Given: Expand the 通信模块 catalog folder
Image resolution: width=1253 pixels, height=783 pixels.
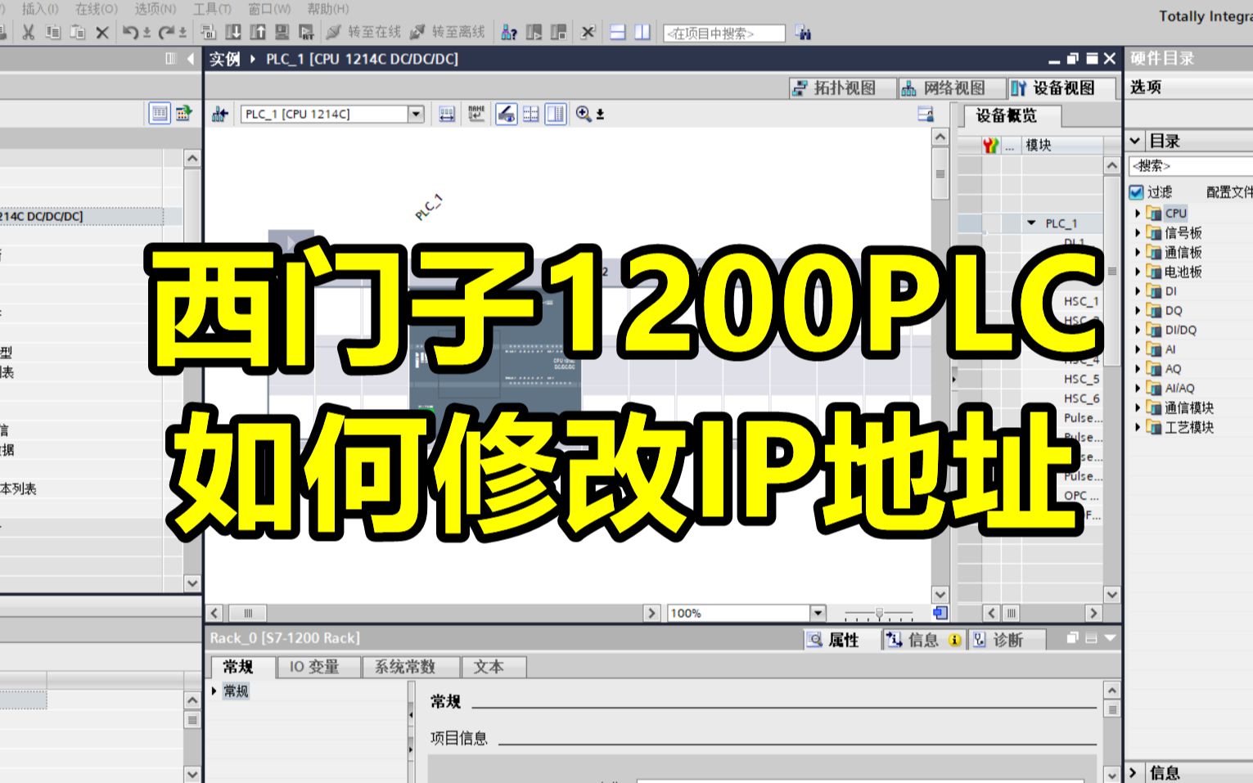Looking at the screenshot, I should tap(1138, 407).
